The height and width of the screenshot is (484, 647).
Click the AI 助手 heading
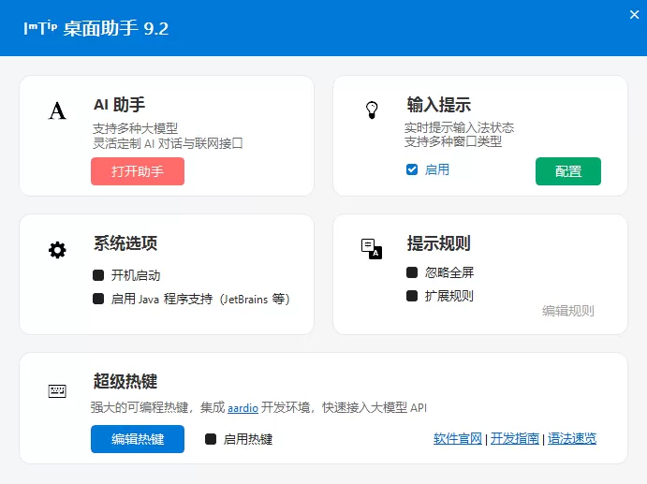tap(120, 105)
